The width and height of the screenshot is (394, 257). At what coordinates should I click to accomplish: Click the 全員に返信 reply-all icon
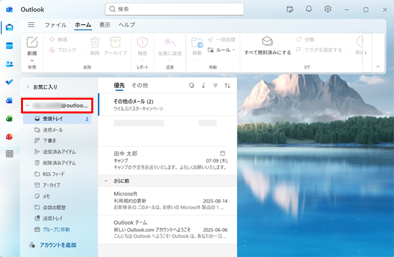coord(169,42)
